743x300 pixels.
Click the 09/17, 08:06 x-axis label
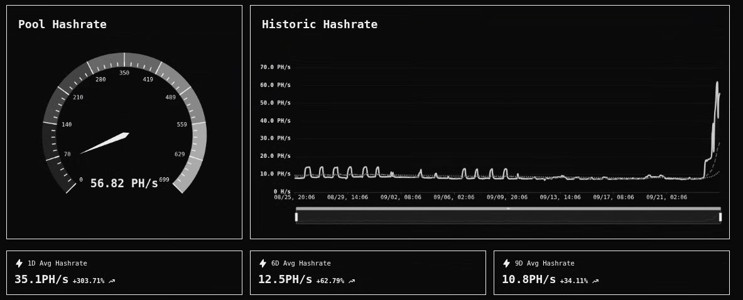(614, 197)
